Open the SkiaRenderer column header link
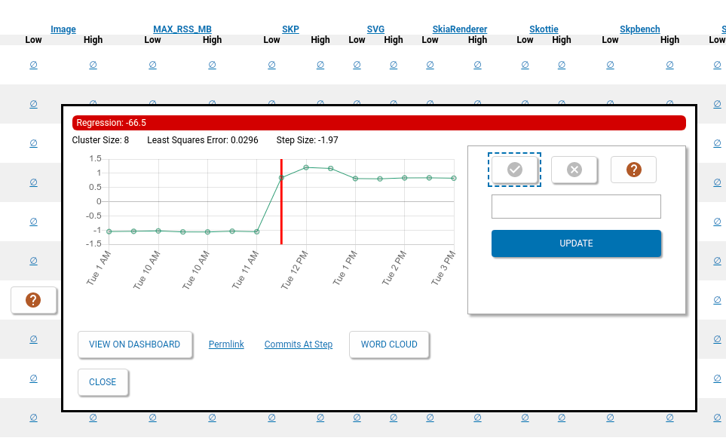Viewport: 726px width, 447px height. click(x=460, y=29)
